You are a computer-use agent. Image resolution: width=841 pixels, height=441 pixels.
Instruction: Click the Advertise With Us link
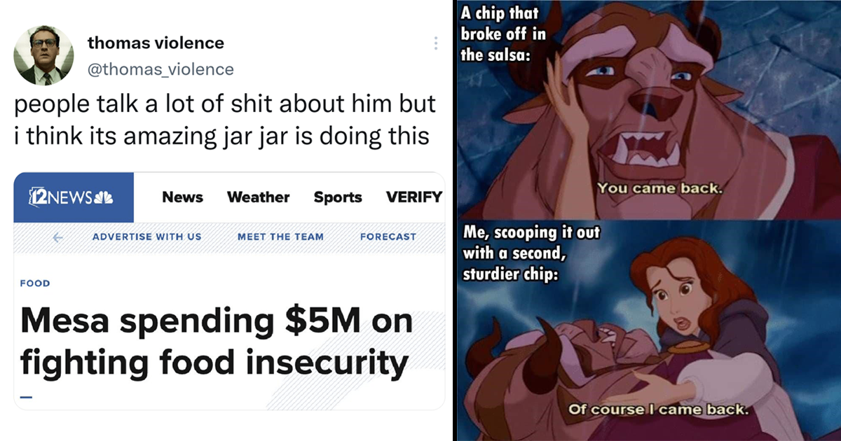point(146,237)
